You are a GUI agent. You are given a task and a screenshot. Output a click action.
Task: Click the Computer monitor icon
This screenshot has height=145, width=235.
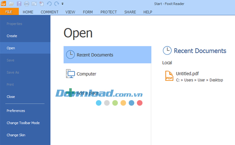pyautogui.click(x=70, y=74)
